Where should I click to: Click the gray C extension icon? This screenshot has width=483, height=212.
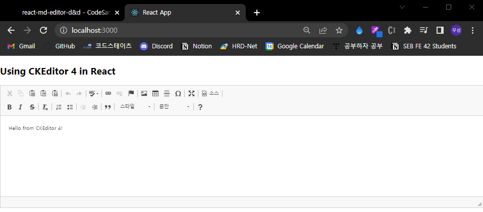[x=392, y=30]
